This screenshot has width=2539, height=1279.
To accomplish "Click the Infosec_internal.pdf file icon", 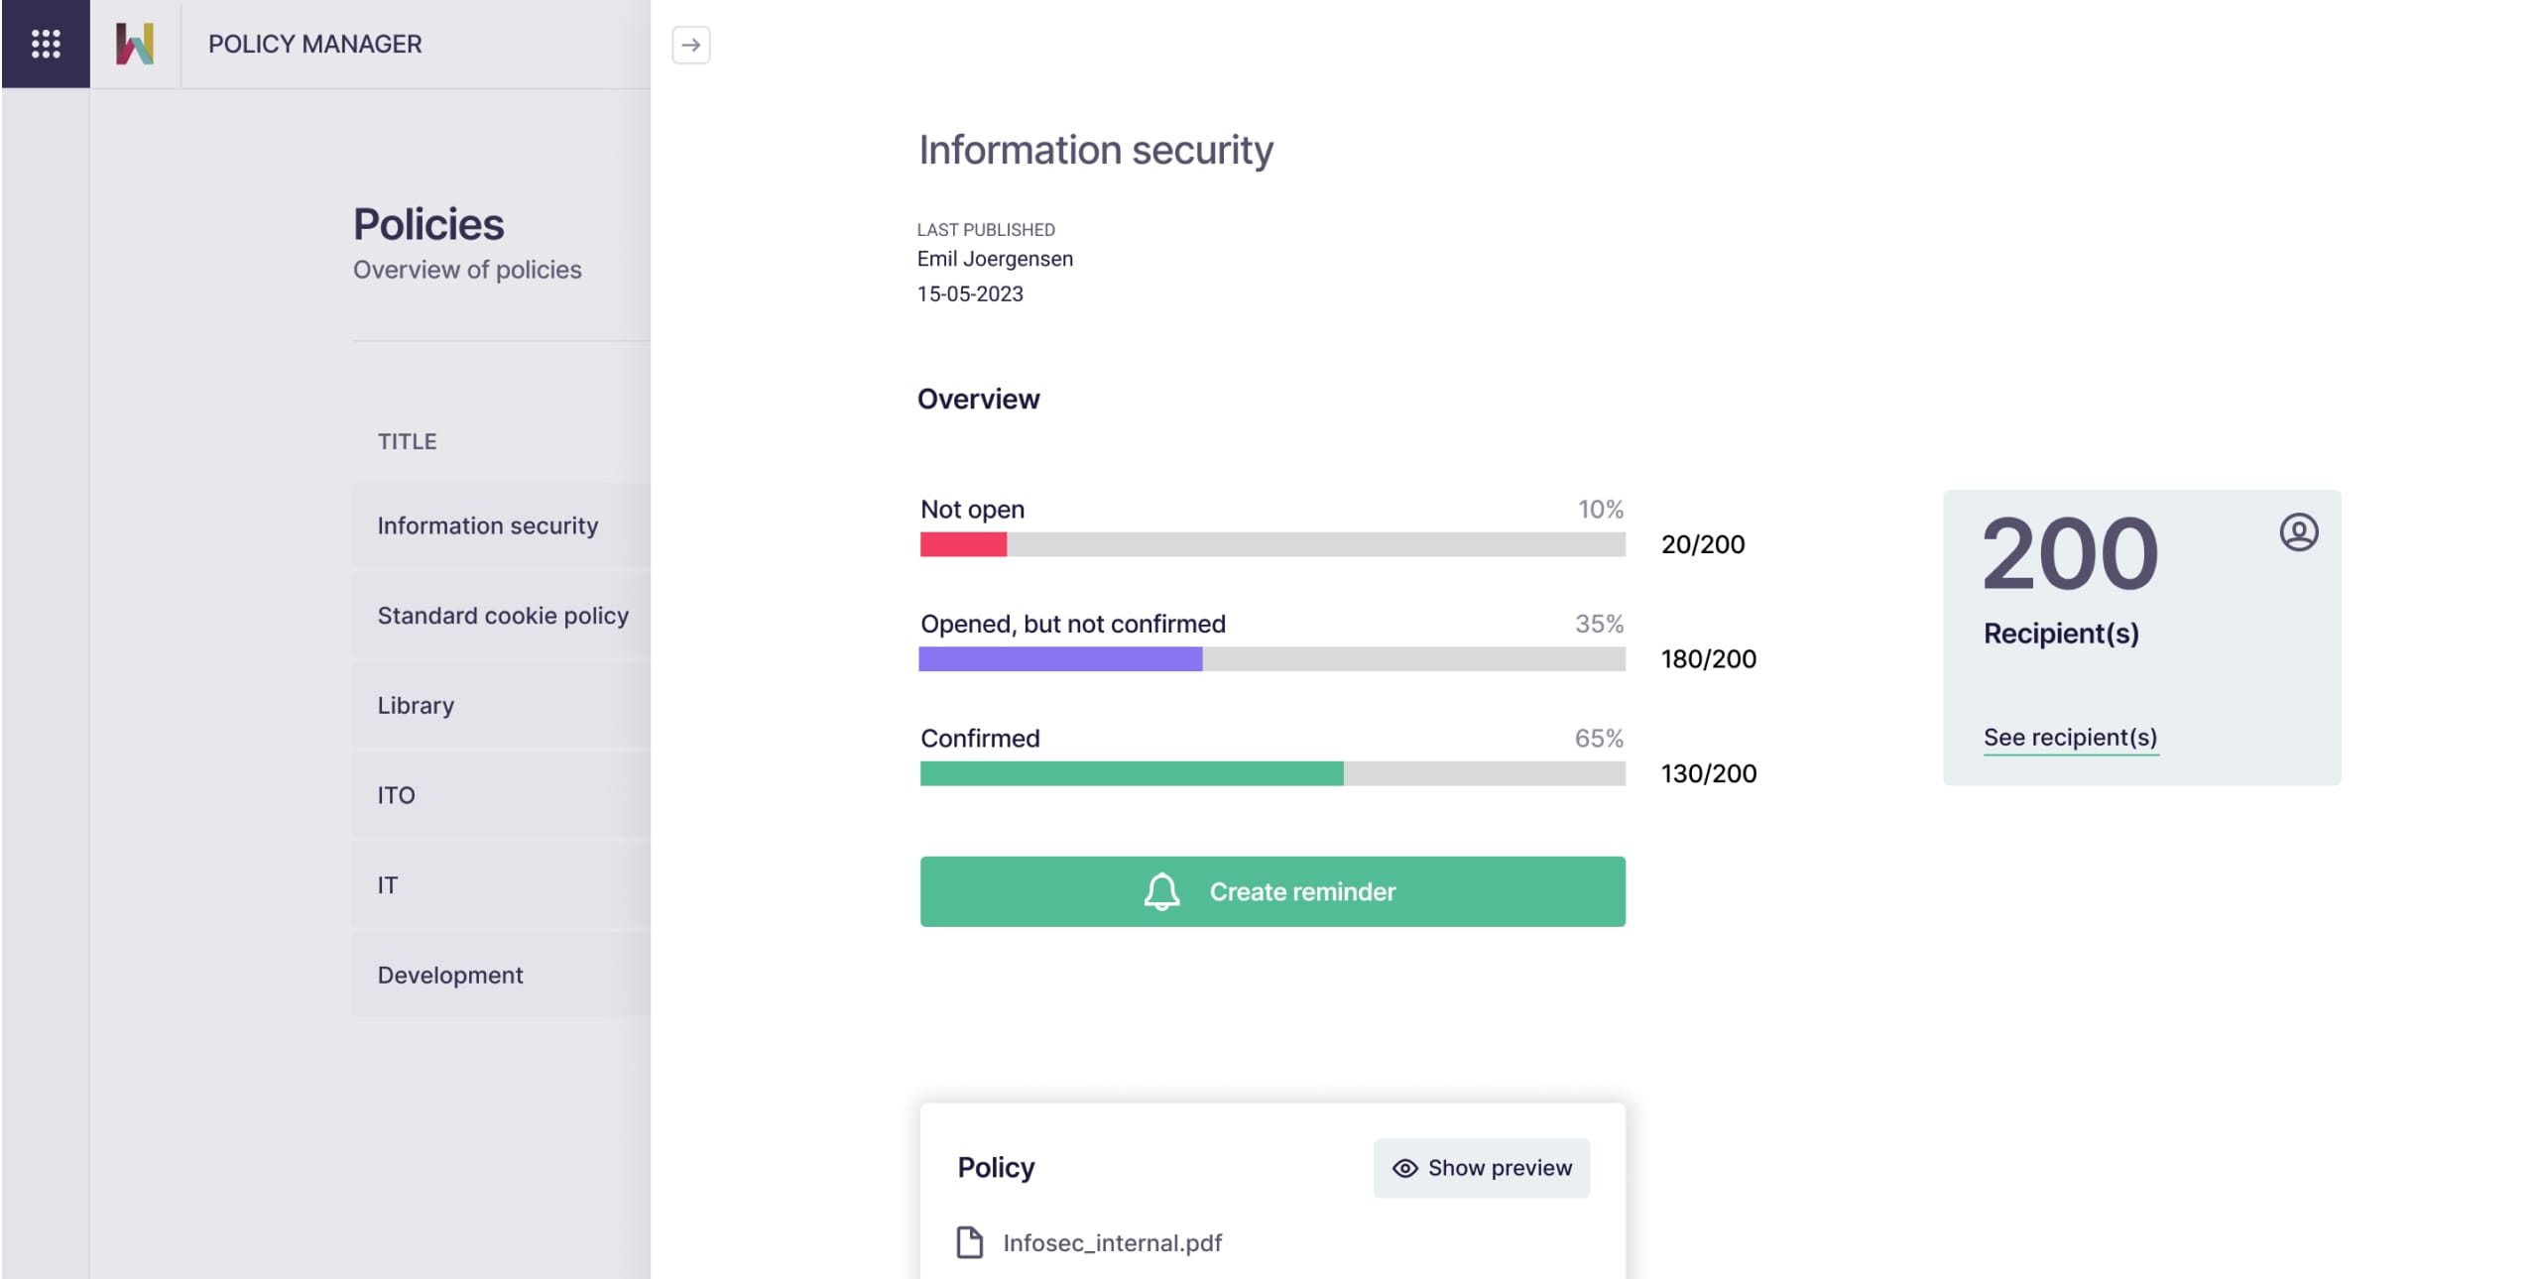I will tap(969, 1242).
